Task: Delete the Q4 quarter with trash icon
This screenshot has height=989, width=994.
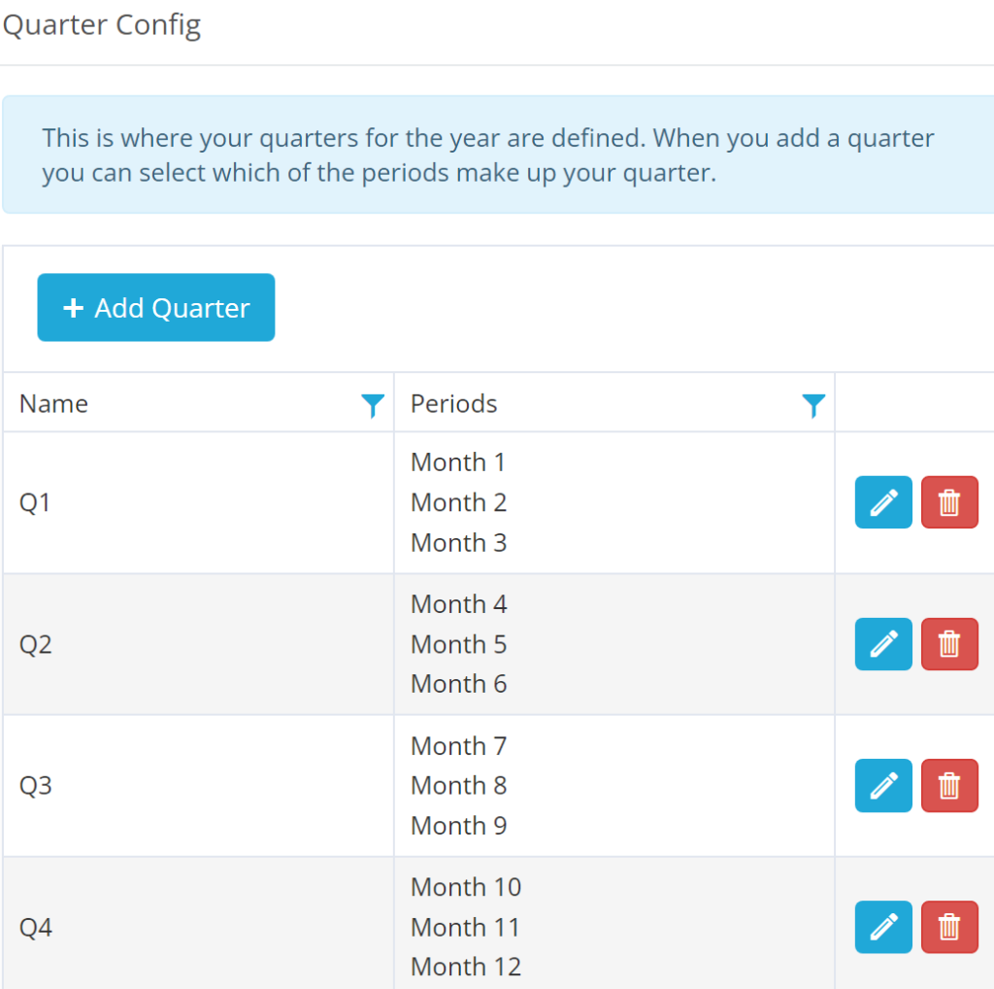Action: point(949,927)
